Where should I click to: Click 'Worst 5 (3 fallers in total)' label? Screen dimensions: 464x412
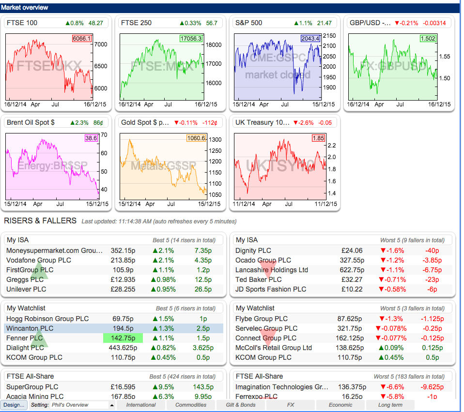[412, 309]
